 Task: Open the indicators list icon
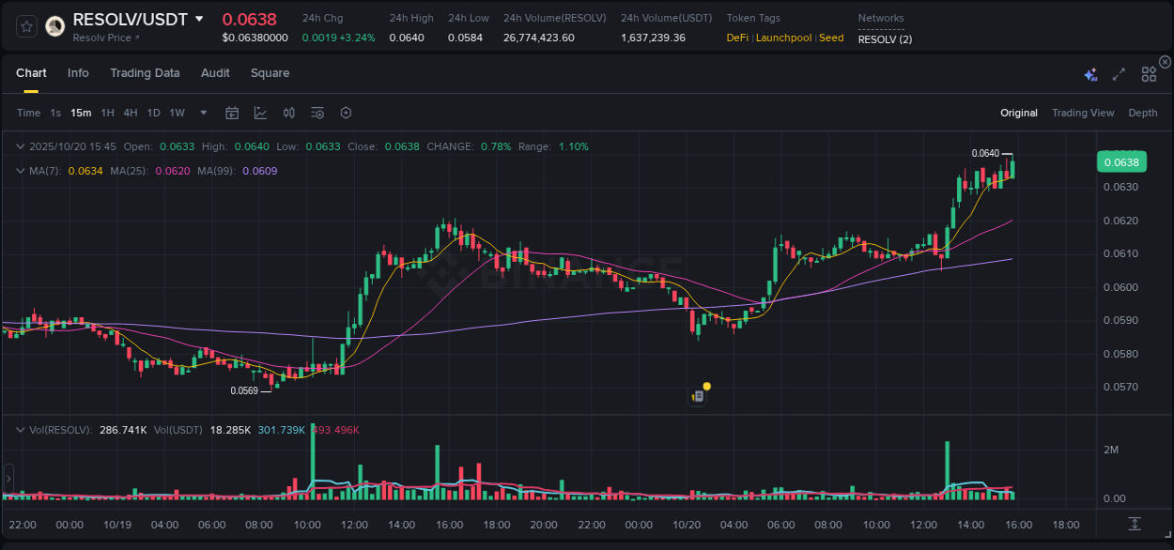tap(317, 113)
